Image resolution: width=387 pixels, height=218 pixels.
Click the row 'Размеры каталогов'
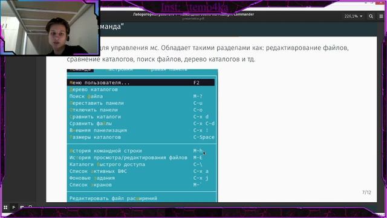tap(141, 137)
